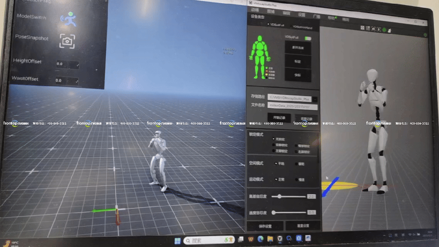Click the storage path input field
This screenshot has width=439, height=247.
[x=290, y=98]
